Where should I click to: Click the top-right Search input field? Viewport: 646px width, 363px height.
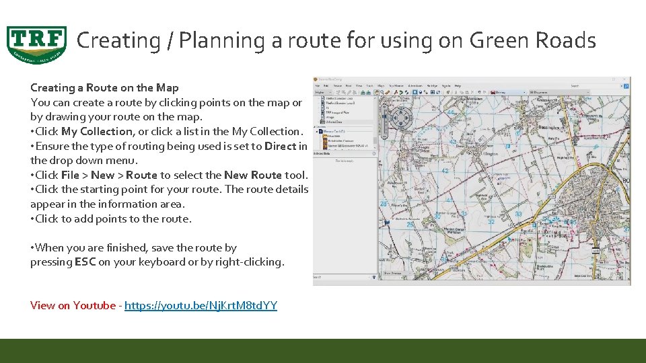pyautogui.click(x=596, y=86)
